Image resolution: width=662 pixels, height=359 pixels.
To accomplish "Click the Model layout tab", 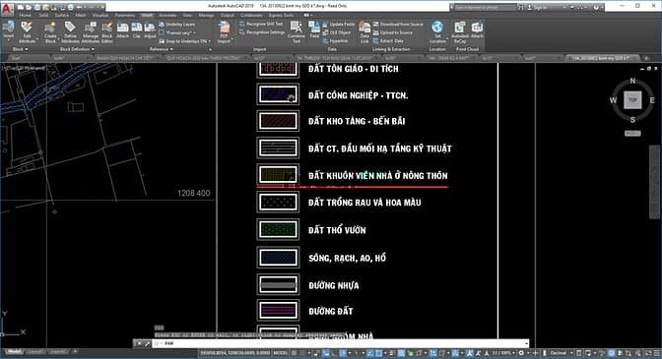I will click(14, 351).
